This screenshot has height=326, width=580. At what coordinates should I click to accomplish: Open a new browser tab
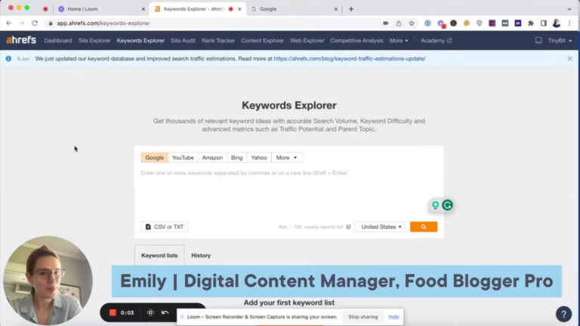coord(351,9)
